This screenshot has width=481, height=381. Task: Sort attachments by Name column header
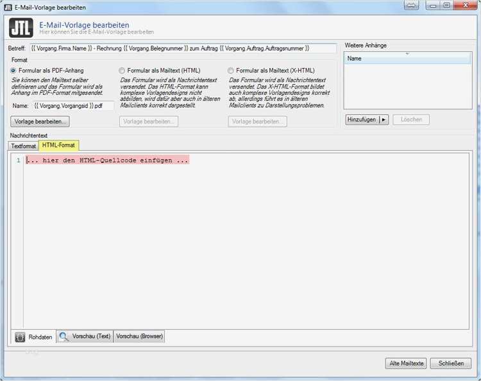click(407, 58)
